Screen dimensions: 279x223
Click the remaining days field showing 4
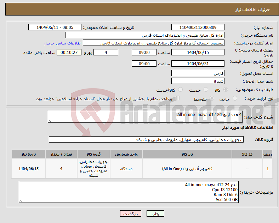point(106,53)
